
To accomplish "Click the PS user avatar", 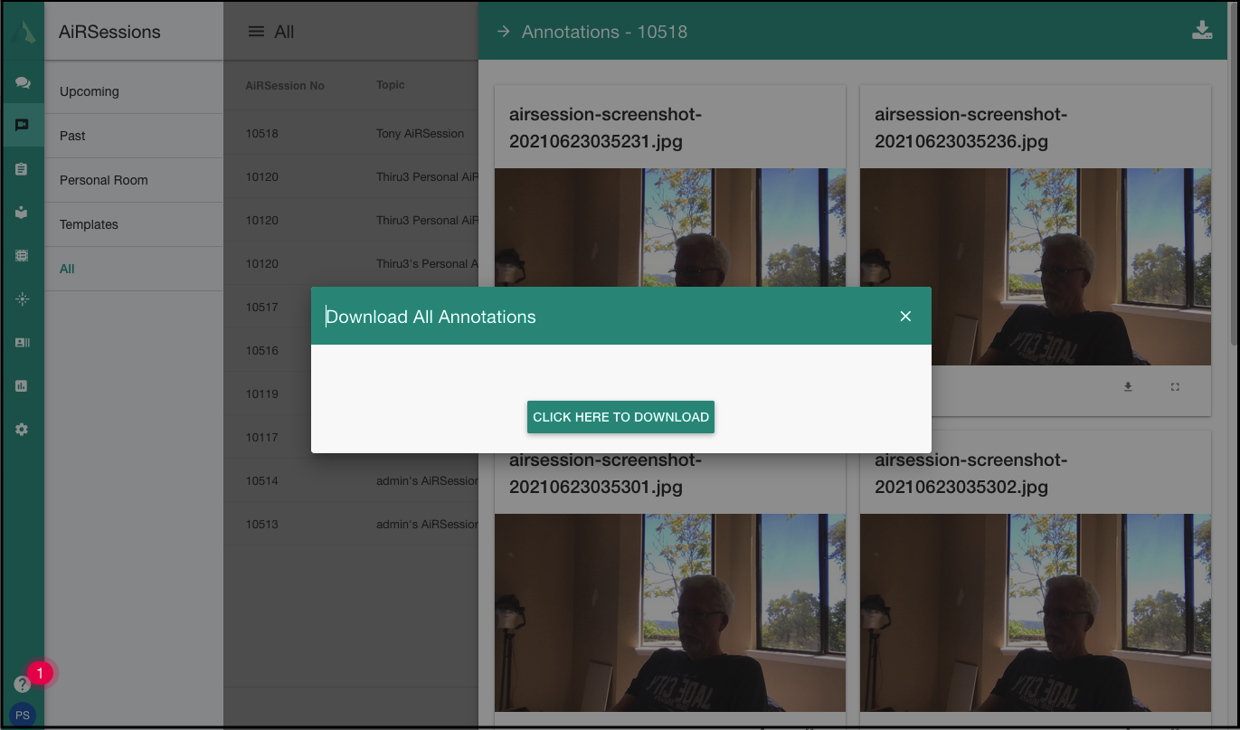I will click(23, 715).
